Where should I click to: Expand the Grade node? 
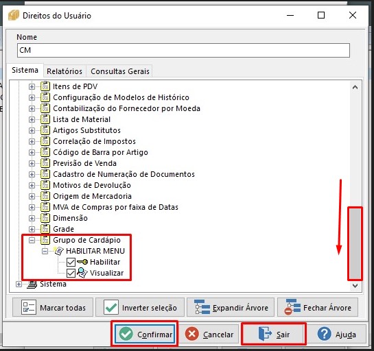coord(32,229)
